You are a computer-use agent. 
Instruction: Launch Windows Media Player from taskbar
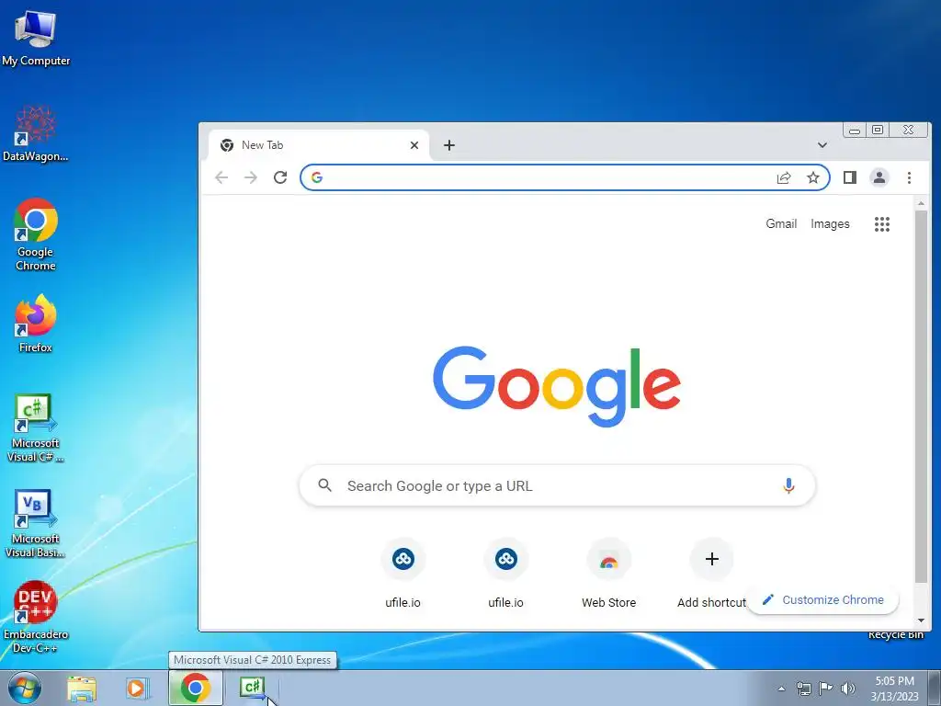(x=138, y=689)
